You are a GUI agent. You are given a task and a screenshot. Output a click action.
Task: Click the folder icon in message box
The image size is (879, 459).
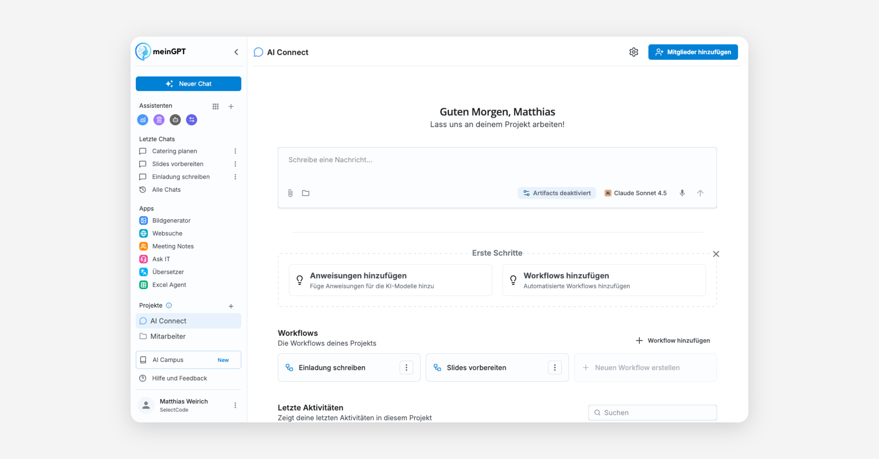click(305, 193)
